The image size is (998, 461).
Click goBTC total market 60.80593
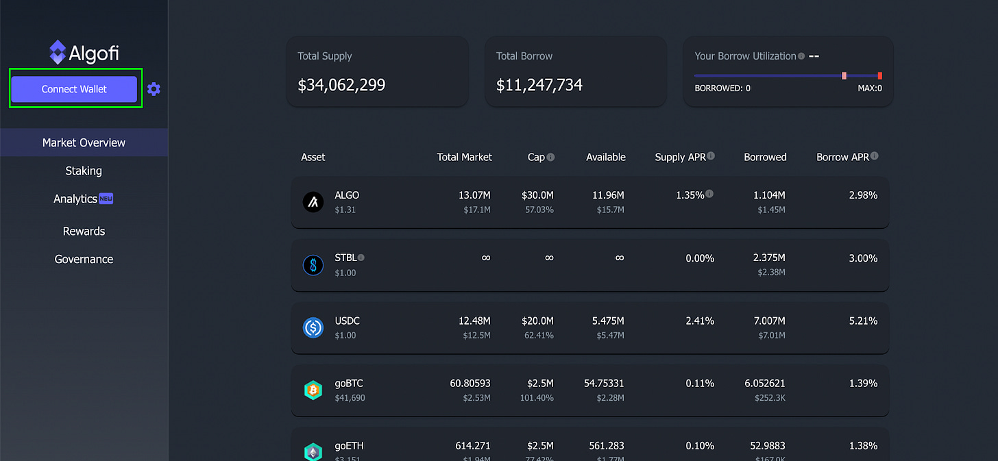pos(470,384)
